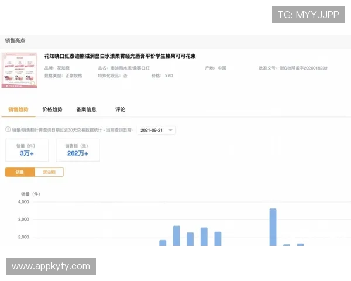
Task: Click the 262万+ sales amount card
Action: [78, 150]
